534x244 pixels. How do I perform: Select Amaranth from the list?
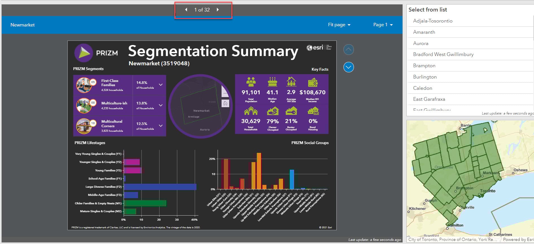click(470, 32)
